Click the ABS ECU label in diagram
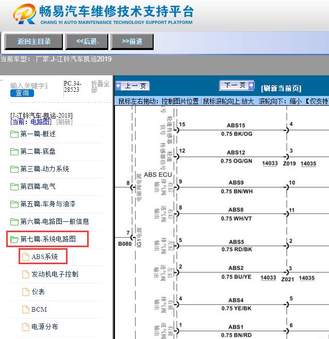Viewport: 329px width, 339px height. coord(158,175)
